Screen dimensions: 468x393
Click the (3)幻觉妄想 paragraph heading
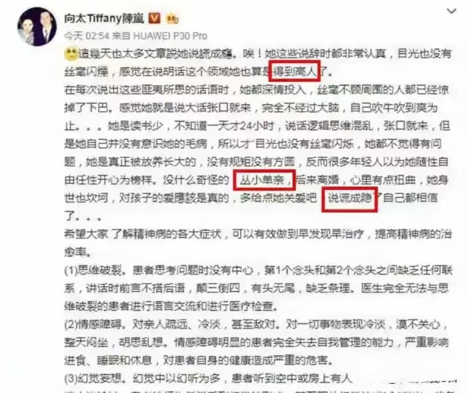click(93, 378)
